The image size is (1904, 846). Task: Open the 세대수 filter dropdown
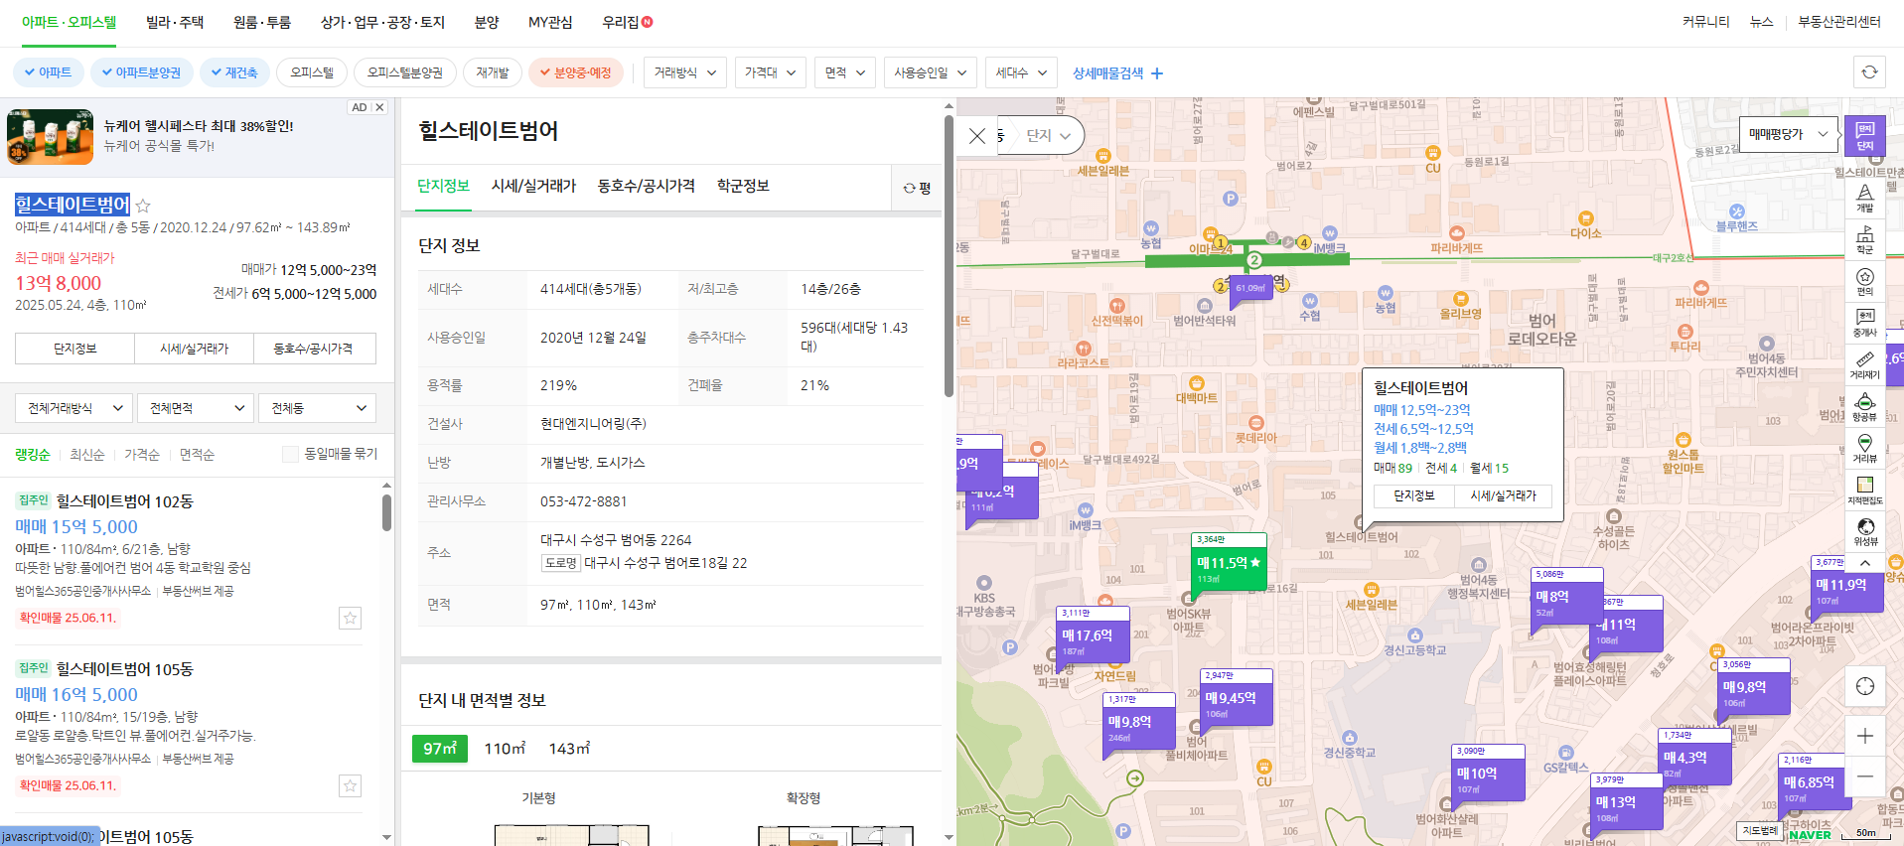click(x=1021, y=72)
